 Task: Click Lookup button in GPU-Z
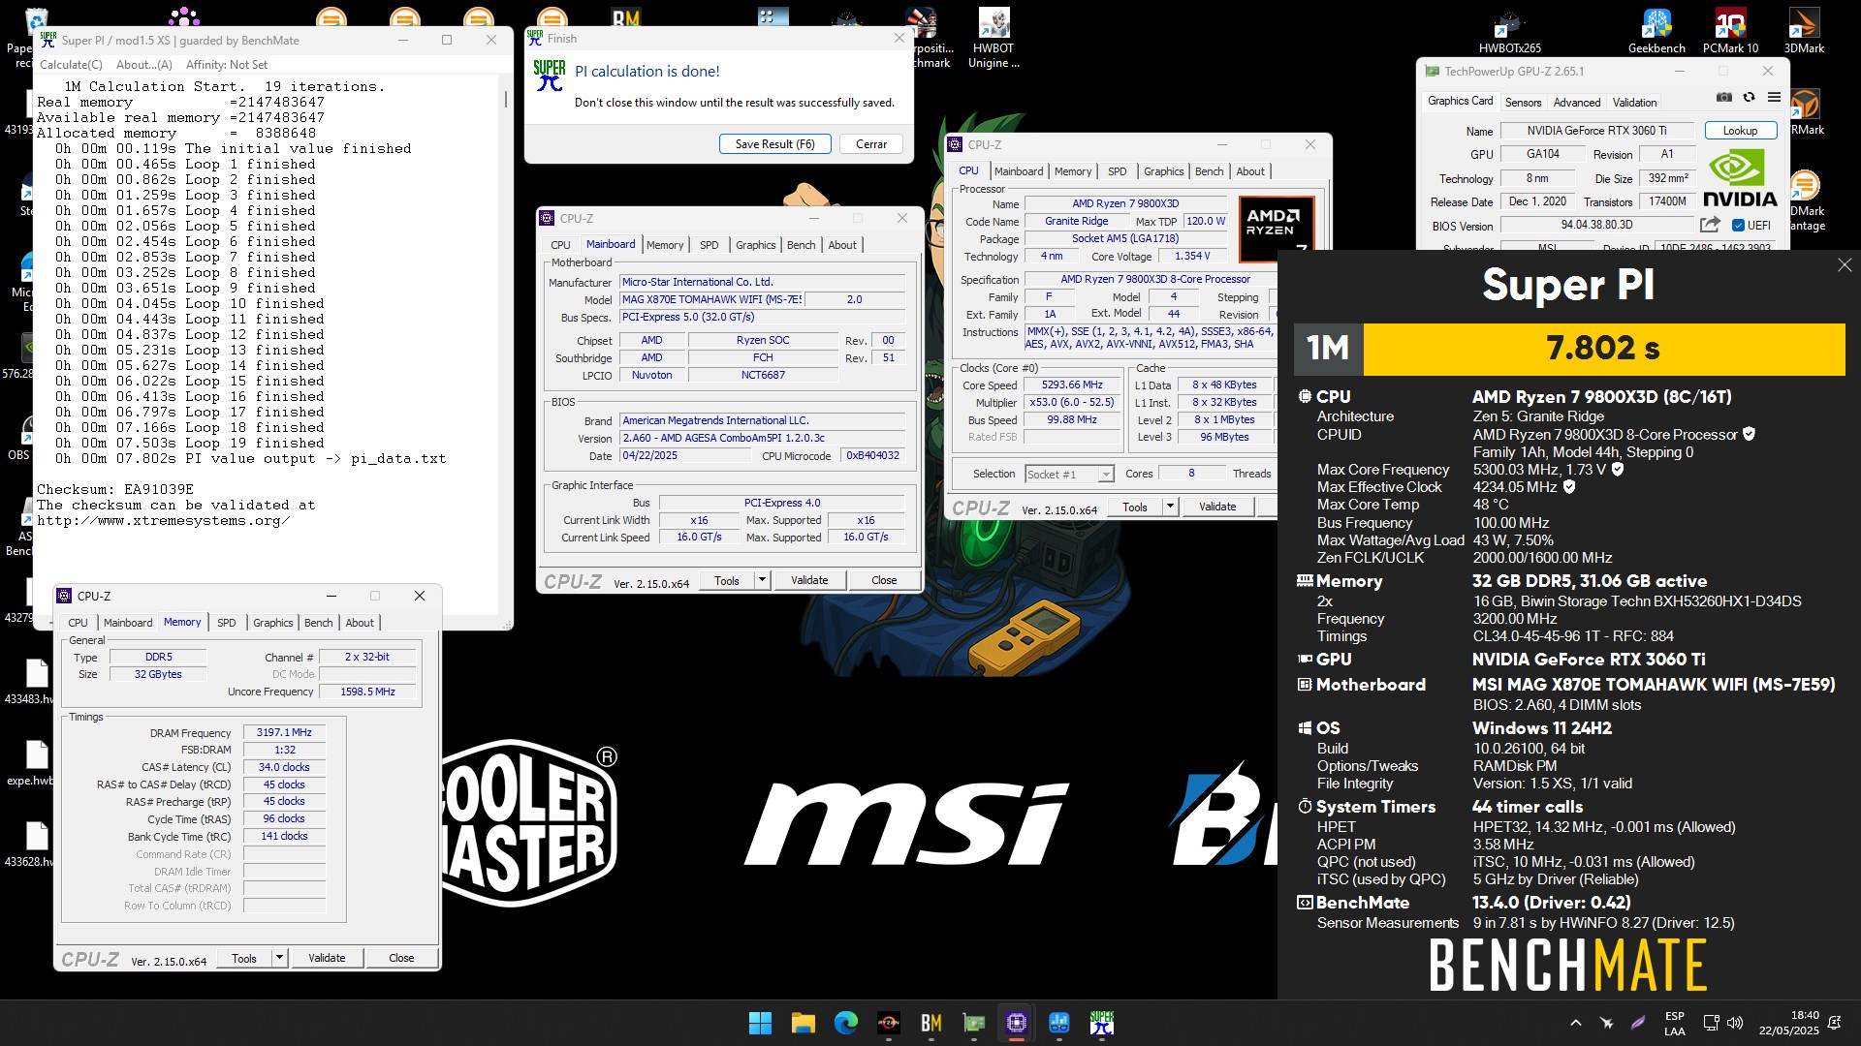[x=1739, y=131]
